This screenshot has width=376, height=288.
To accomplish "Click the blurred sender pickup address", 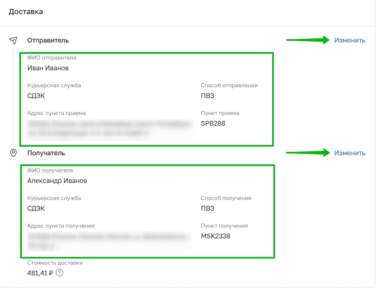I will (x=110, y=130).
